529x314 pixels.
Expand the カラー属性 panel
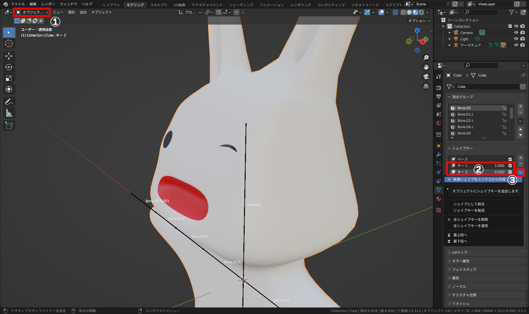(485, 261)
